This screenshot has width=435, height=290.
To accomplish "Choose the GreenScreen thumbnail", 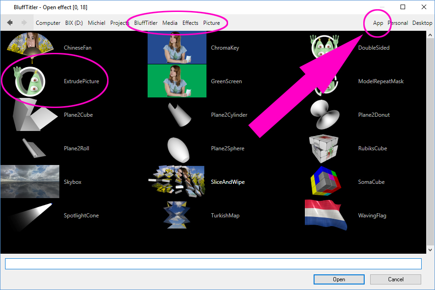I will click(177, 81).
